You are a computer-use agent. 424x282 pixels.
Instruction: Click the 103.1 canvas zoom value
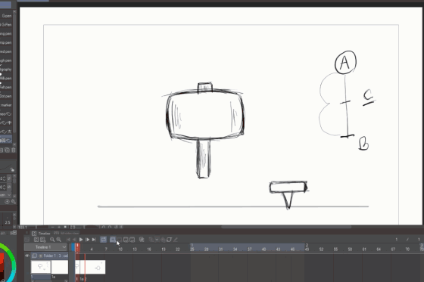(23, 227)
